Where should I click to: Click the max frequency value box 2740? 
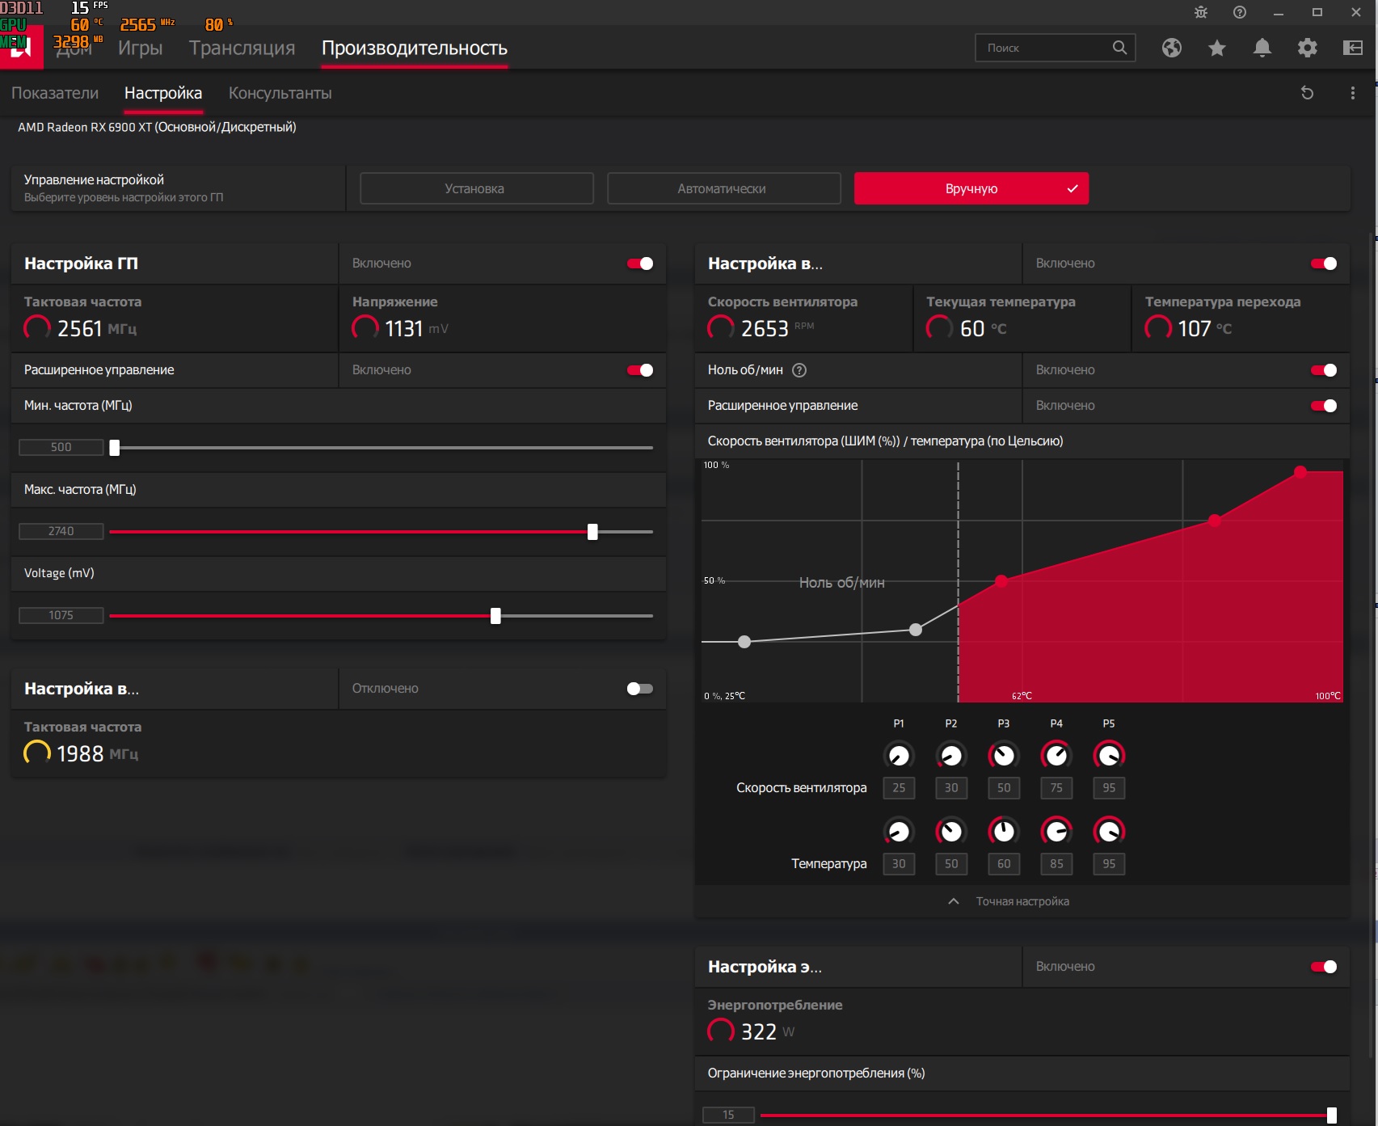(61, 532)
